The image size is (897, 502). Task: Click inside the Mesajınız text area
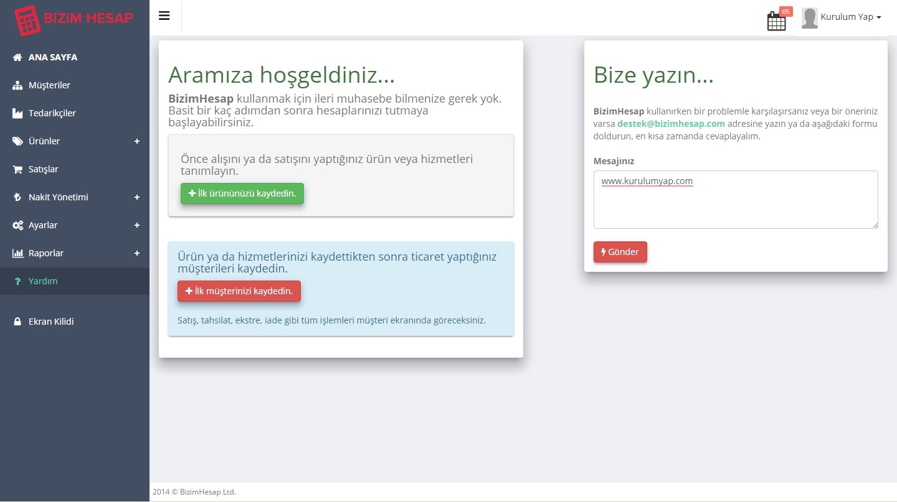736,200
